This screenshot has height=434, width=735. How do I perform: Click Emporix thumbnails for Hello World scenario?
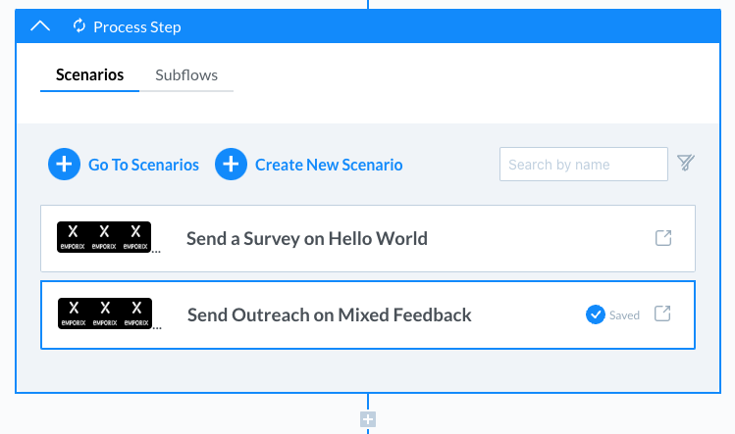click(x=104, y=237)
